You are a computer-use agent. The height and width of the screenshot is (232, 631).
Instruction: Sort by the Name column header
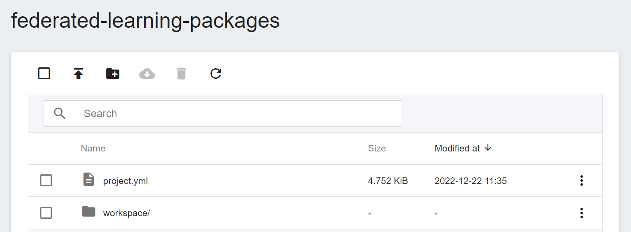pyautogui.click(x=93, y=148)
